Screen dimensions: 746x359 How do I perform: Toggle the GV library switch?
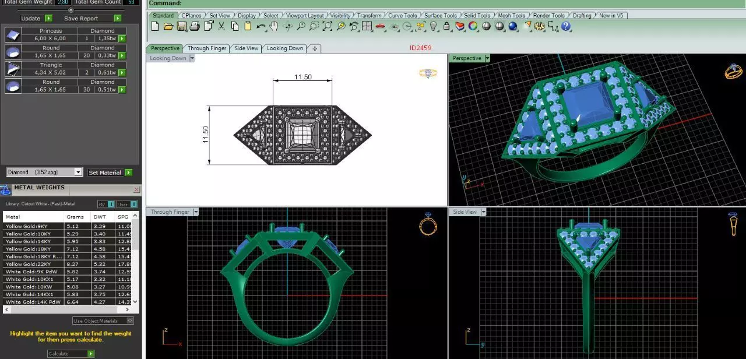105,205
